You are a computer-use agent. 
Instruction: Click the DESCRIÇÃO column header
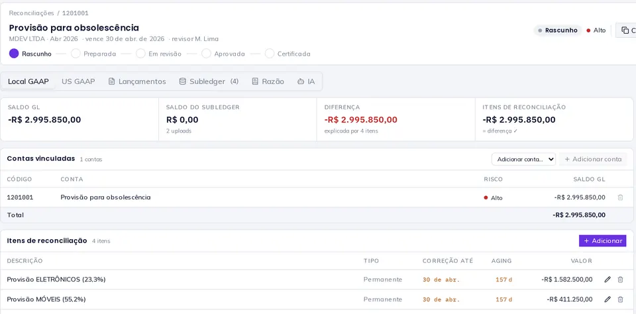pos(25,261)
